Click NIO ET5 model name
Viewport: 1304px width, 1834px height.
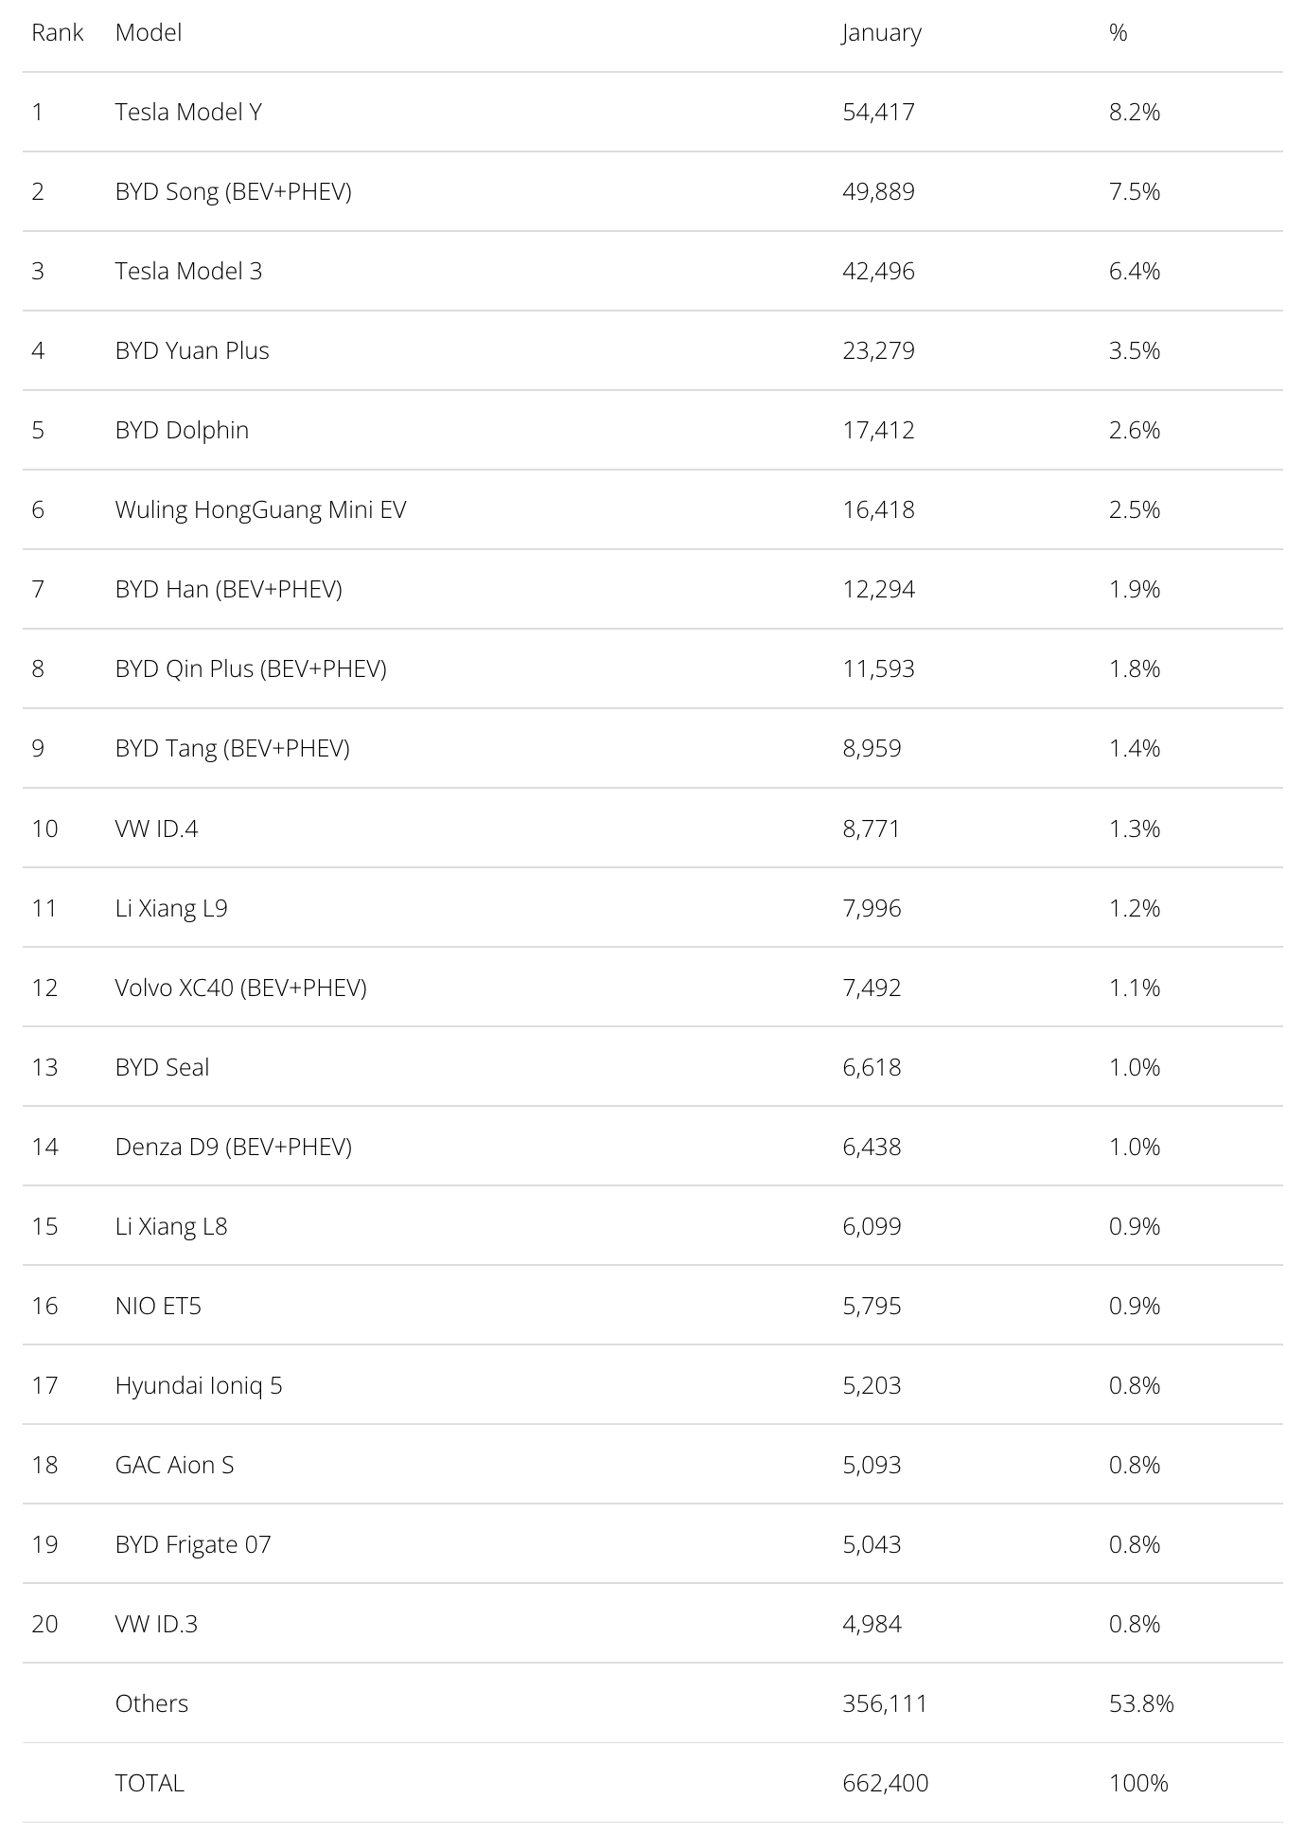(x=158, y=1306)
